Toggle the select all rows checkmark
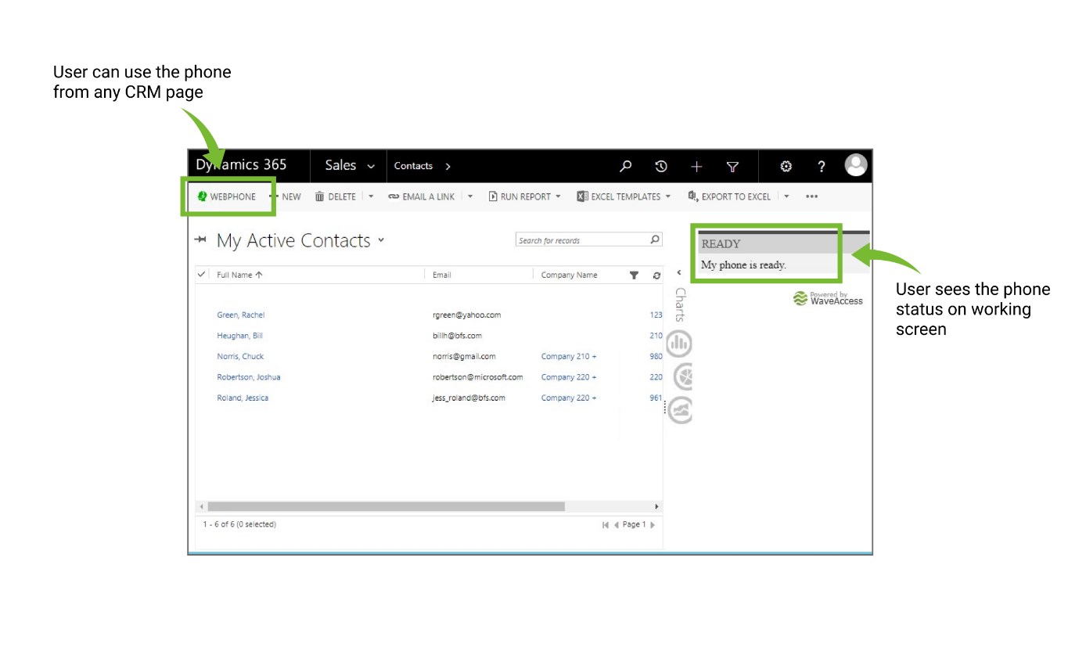1086x655 pixels. coord(201,275)
